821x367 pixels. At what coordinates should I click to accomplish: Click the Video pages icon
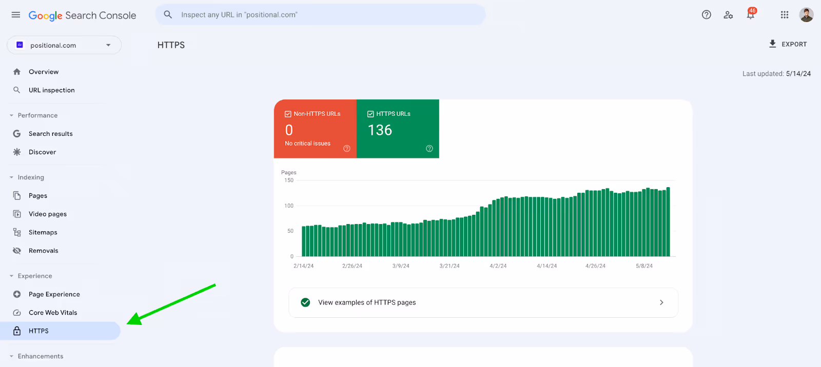pos(17,214)
